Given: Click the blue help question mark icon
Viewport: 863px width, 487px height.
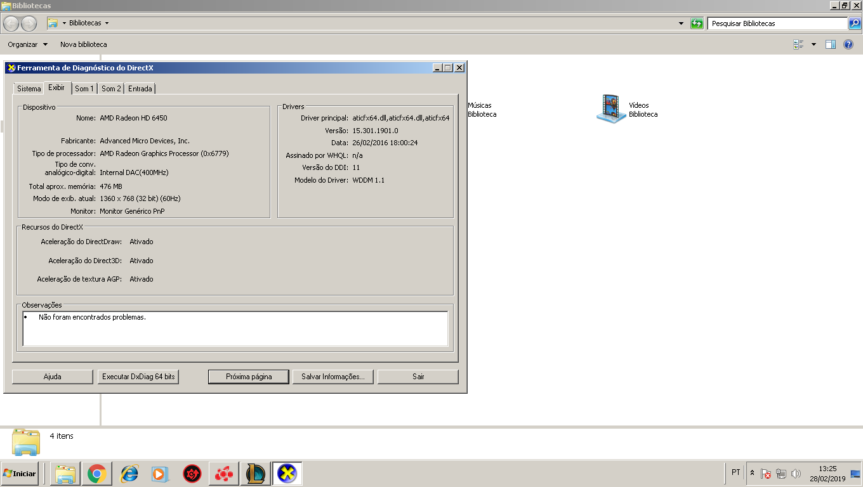Looking at the screenshot, I should (x=848, y=44).
